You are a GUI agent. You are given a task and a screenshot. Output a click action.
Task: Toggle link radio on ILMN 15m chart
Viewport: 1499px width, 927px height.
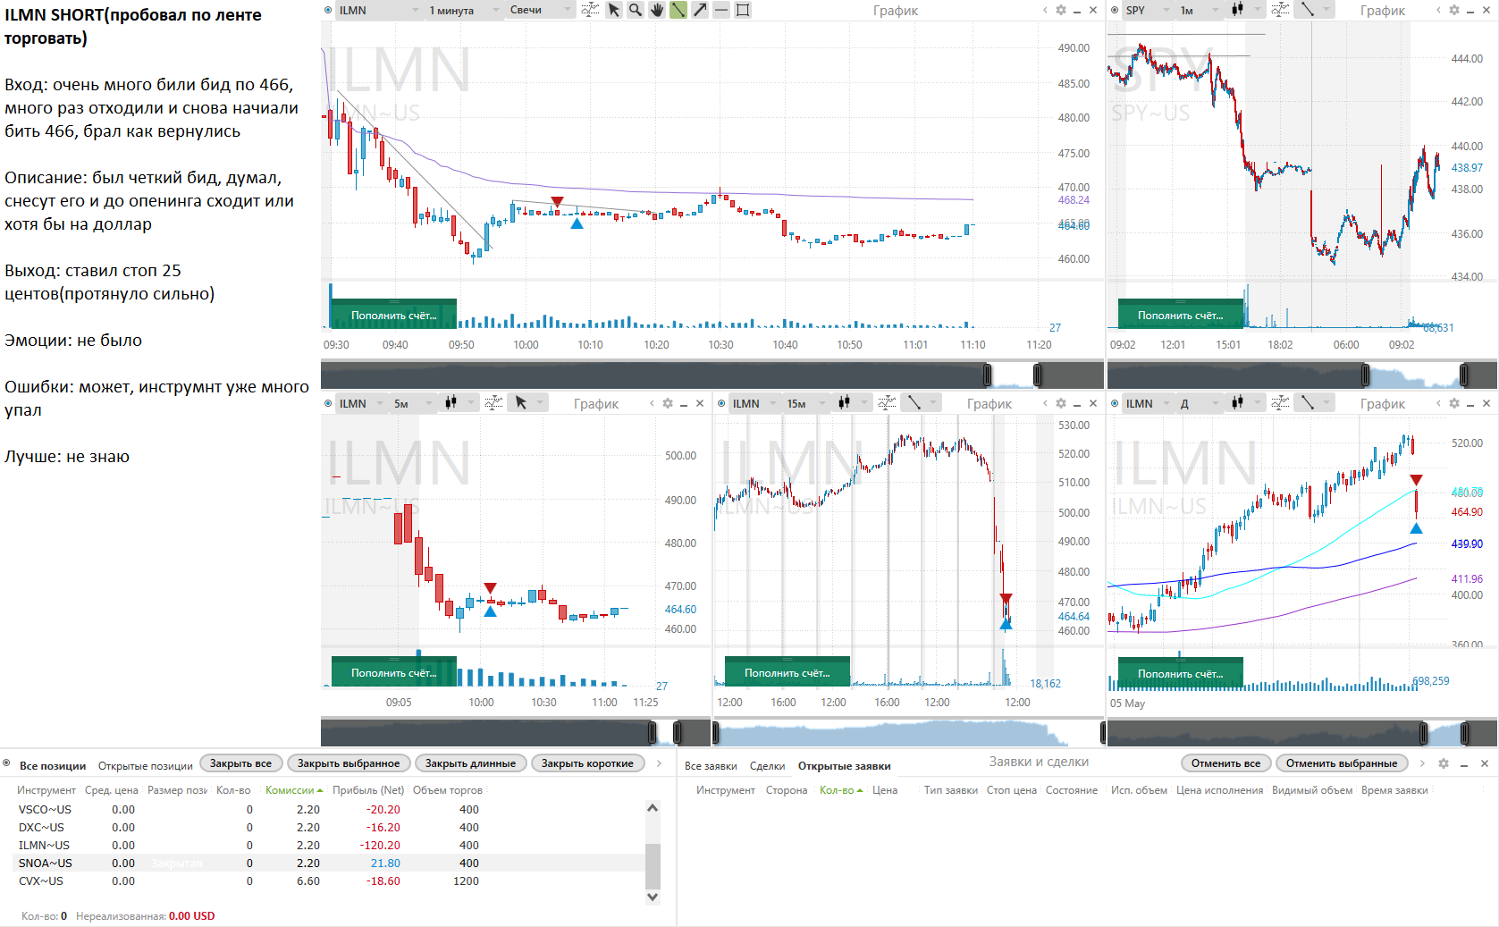click(x=721, y=403)
